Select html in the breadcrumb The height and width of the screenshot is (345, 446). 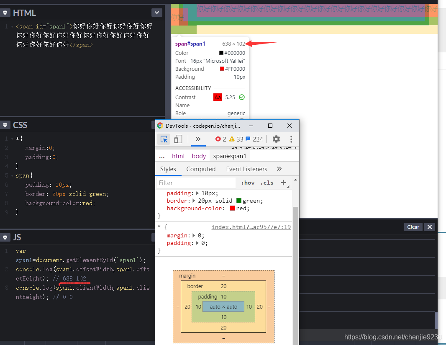[178, 156]
